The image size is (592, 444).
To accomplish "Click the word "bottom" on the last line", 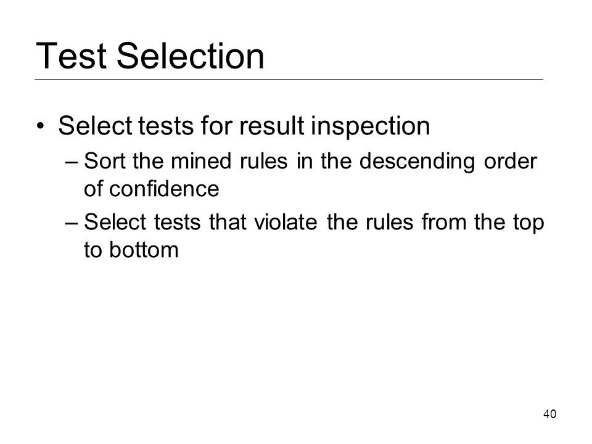I will click(144, 250).
